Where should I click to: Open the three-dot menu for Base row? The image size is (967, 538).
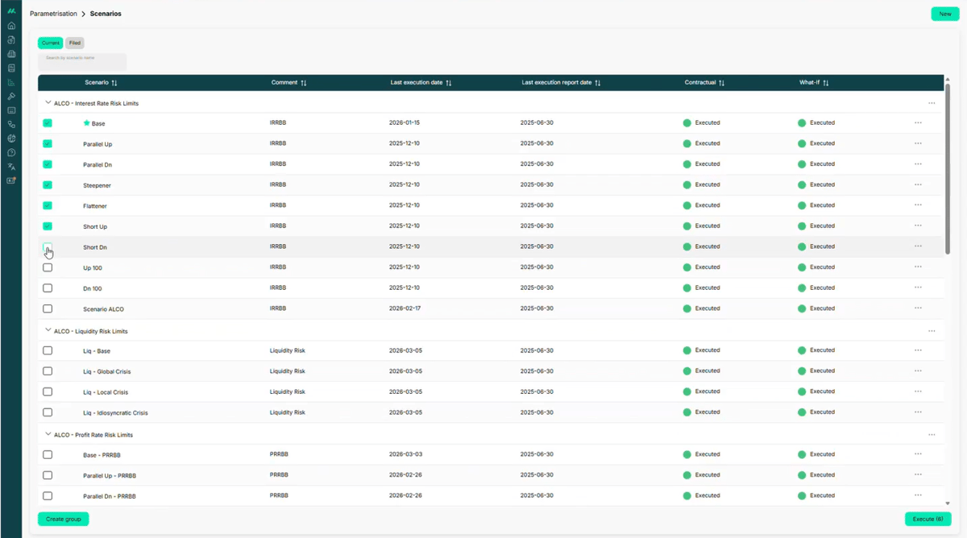(x=918, y=123)
